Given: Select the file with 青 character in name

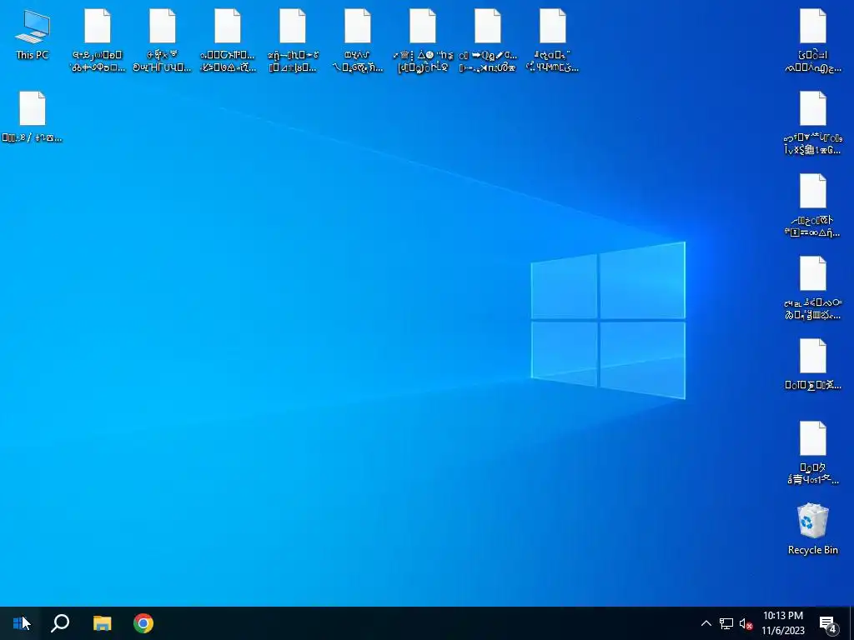Looking at the screenshot, I should point(812,452).
